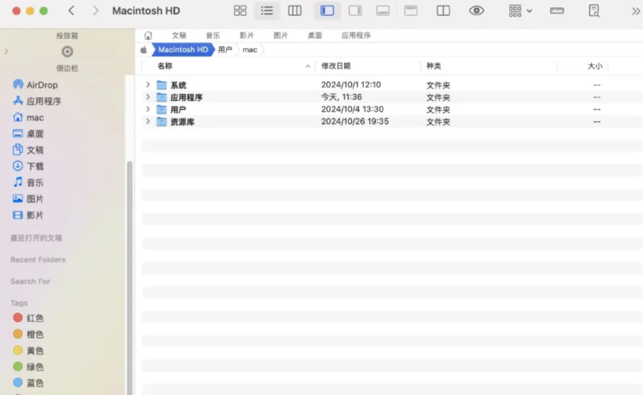Viewport: 643px width, 395px height.
Task: Sort by 名称 column header
Action: pyautogui.click(x=165, y=66)
